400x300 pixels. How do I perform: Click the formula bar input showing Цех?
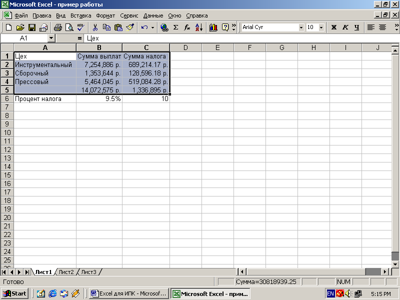point(241,38)
